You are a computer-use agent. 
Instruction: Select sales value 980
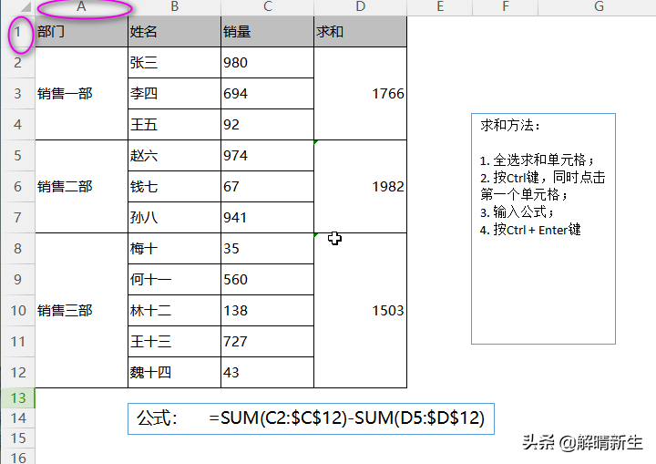267,62
